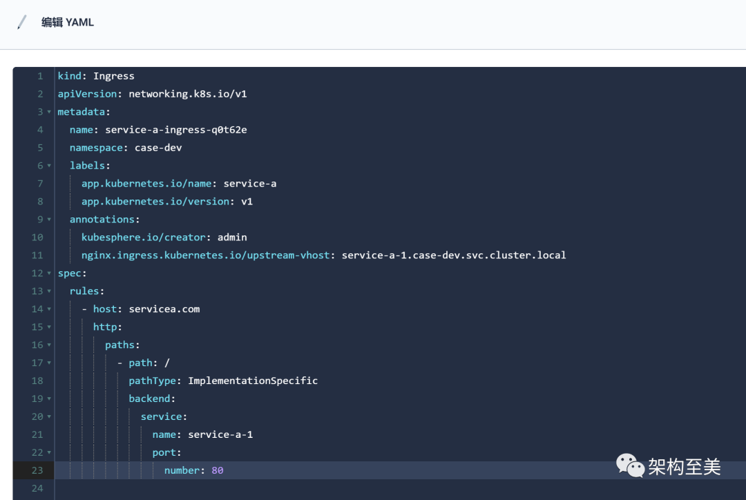Click the 'ImplementationSpecific' value

pyautogui.click(x=253, y=381)
